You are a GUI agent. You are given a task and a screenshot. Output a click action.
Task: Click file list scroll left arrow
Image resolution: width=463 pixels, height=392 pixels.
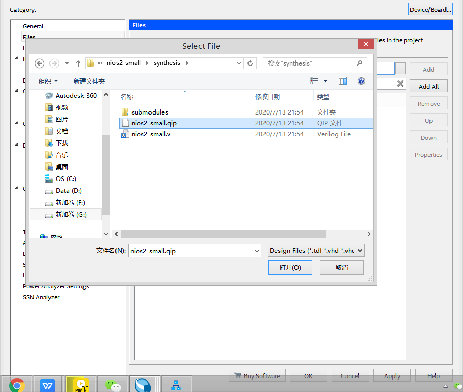coord(116,234)
